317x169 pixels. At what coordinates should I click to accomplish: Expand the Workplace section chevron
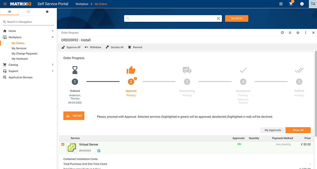(52, 37)
